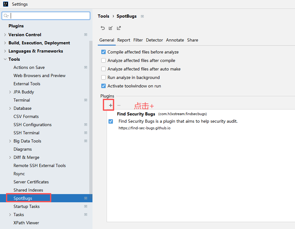Screen dimensions: 295x229
Task: Click Tools in the breadcrumb
Action: [103, 16]
